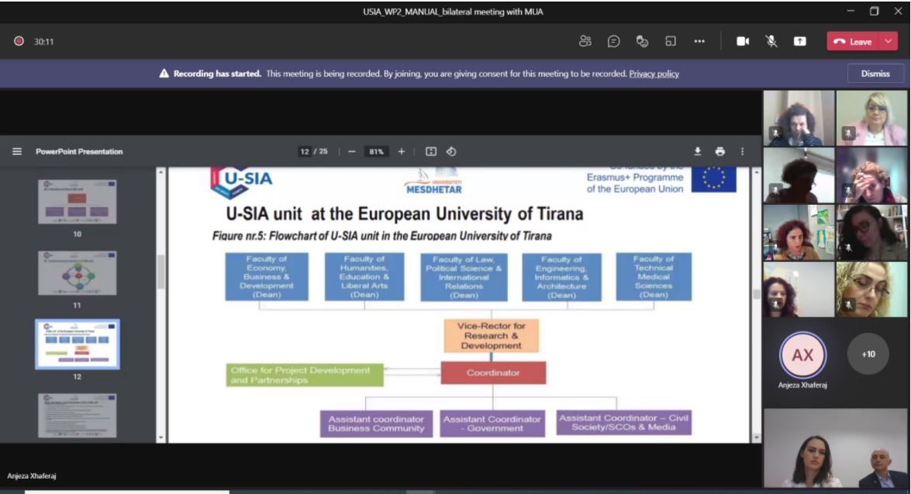Open the meeting chat

click(613, 41)
